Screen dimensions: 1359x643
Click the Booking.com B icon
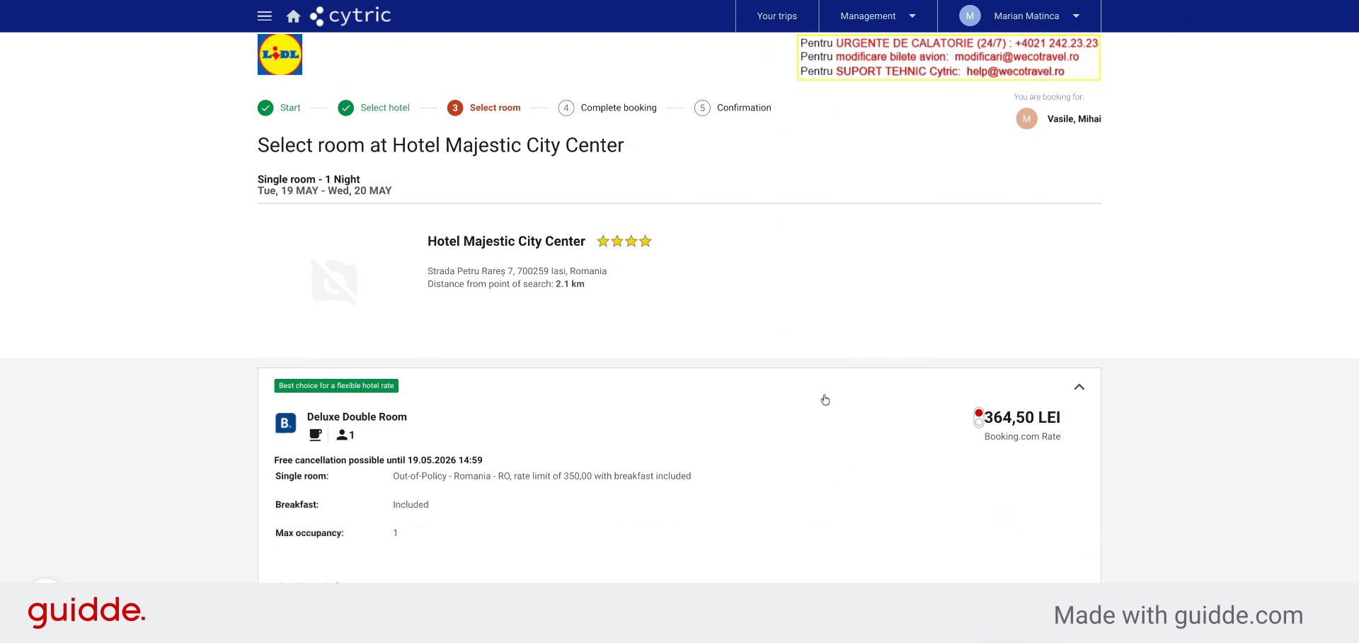pos(285,423)
